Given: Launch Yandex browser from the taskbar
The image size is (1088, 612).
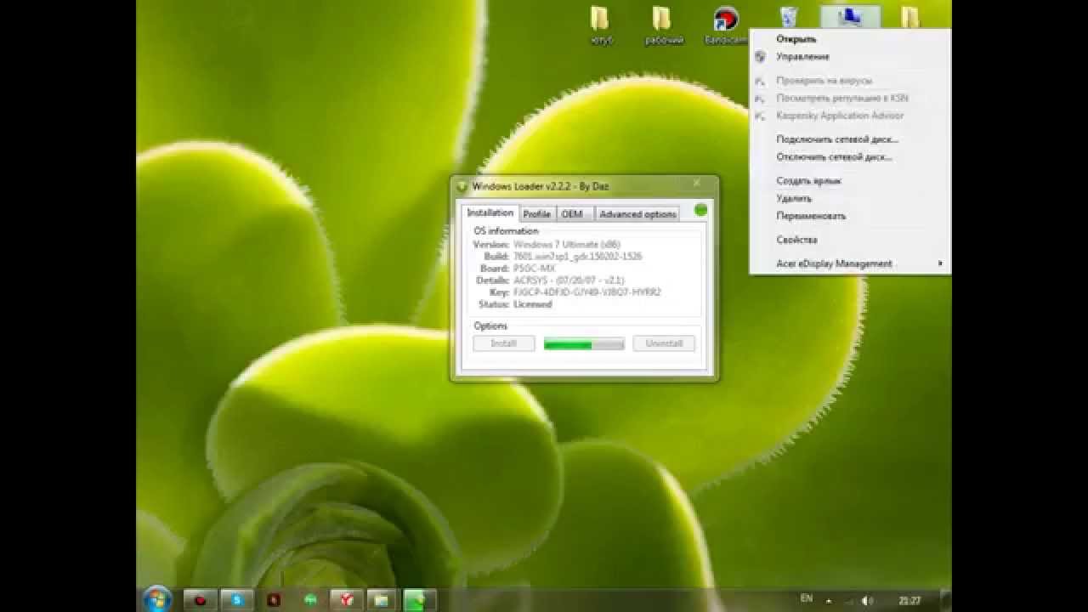Looking at the screenshot, I should [x=347, y=600].
